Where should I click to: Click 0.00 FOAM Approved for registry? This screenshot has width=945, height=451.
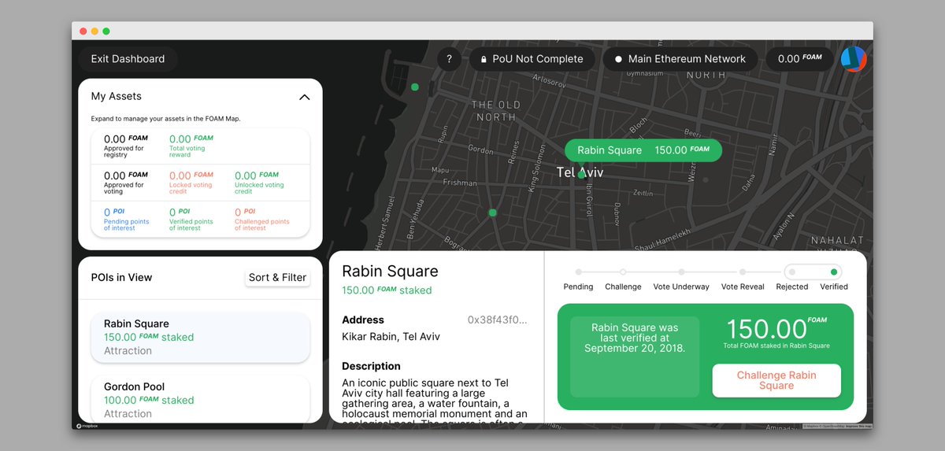[126, 146]
